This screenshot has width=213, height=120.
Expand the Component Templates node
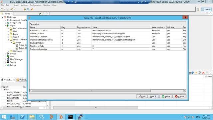click(x=5, y=20)
